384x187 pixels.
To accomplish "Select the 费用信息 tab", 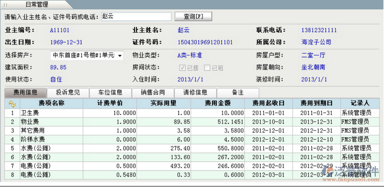I will (25, 93).
